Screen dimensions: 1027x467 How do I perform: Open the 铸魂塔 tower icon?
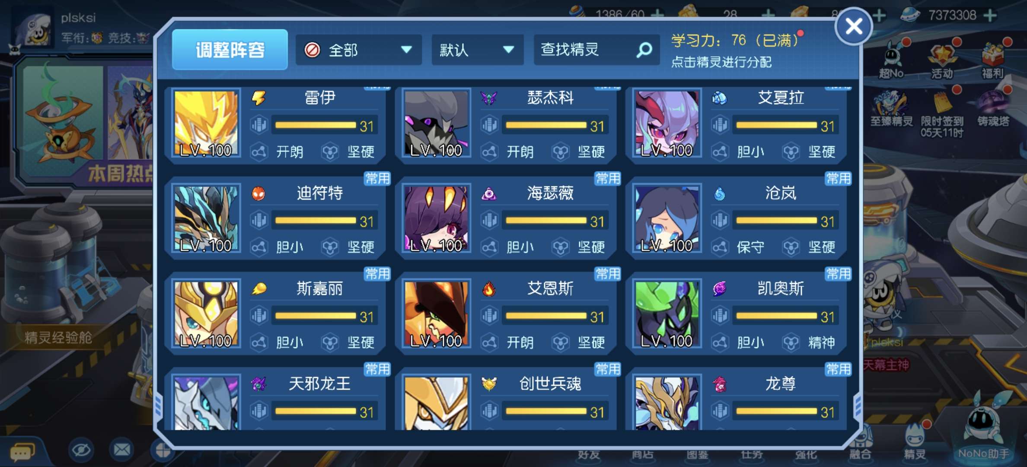click(x=993, y=109)
